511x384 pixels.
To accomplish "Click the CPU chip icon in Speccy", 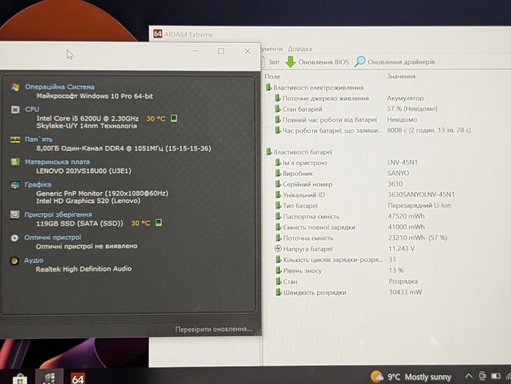I will tap(15, 109).
